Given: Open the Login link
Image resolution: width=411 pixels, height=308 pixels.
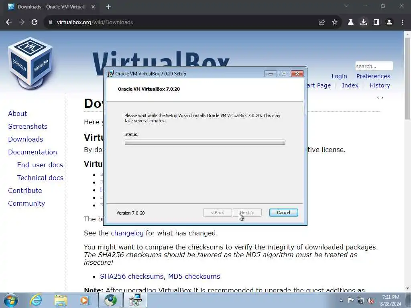Looking at the screenshot, I should pyautogui.click(x=339, y=76).
